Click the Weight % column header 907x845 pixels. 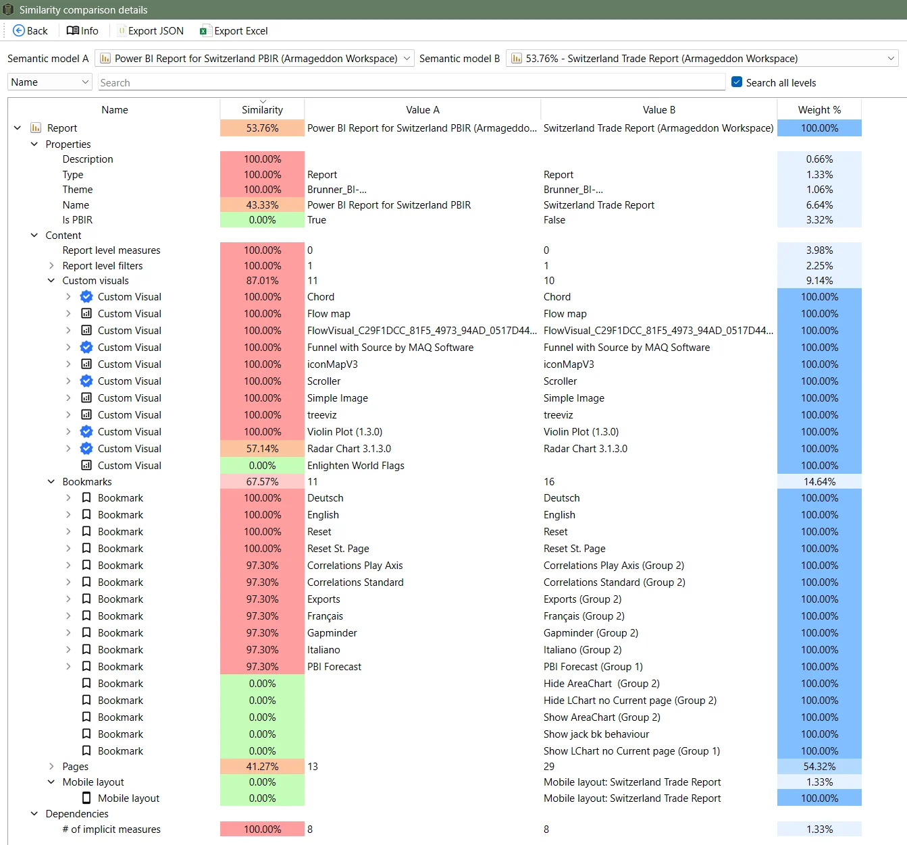tap(819, 109)
